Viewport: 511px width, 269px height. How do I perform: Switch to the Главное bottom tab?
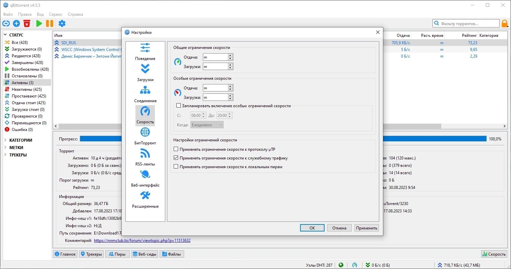65,254
